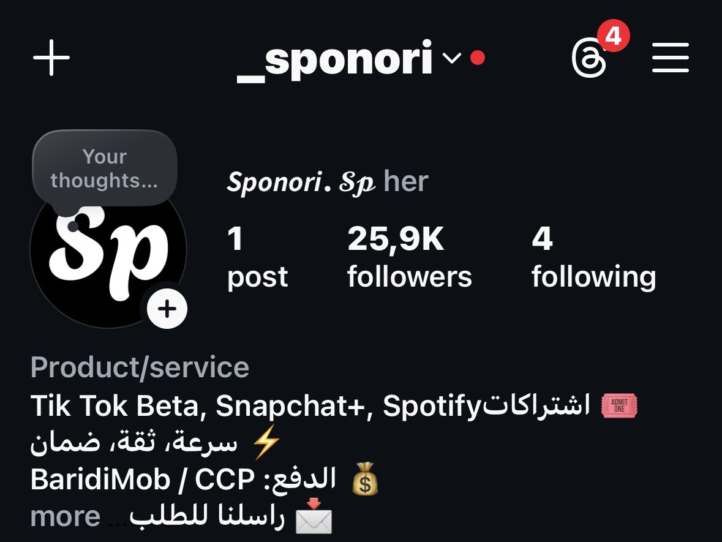Tap the money bag emoji in the bio
The image size is (722, 542).
point(365,479)
